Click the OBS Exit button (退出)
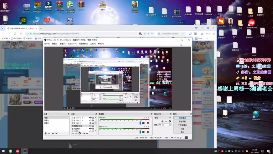Viewport: 273px width, 154px height. point(182,132)
